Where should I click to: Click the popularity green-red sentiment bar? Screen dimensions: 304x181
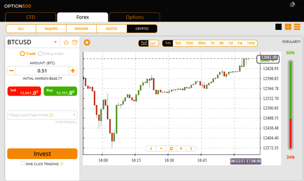[x=290, y=105]
